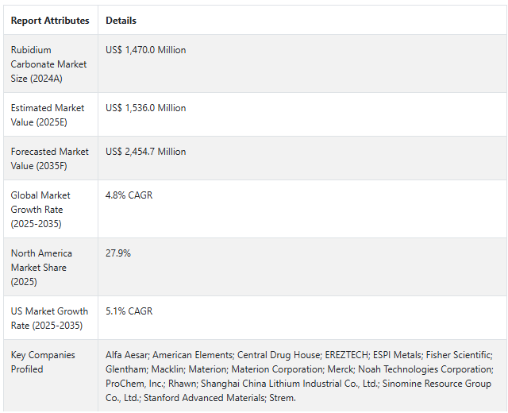Select the North America Market Share cell
508x413 pixels.
(41, 268)
